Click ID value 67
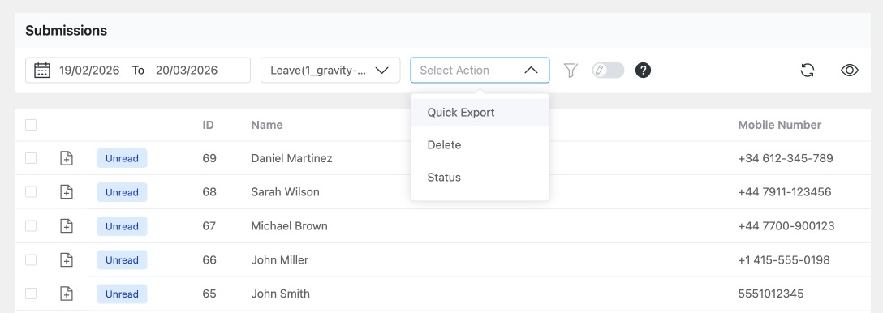Screen dimensions: 883x313 click(x=209, y=226)
